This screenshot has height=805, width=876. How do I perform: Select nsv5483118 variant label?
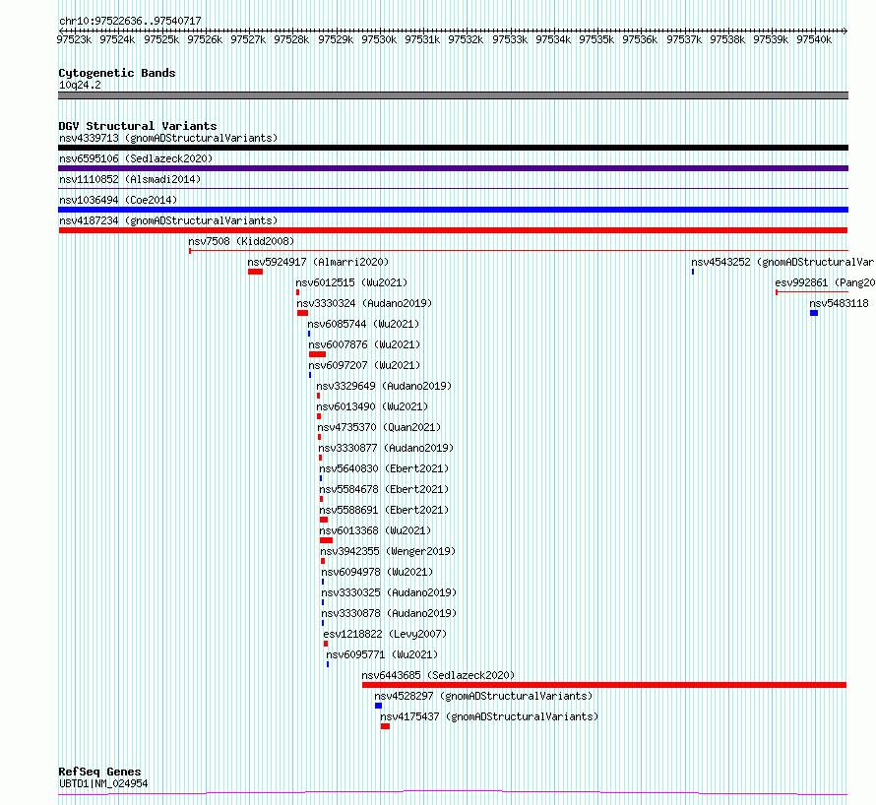[840, 303]
